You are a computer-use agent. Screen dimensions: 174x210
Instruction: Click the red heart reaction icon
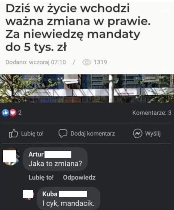pos(13,113)
